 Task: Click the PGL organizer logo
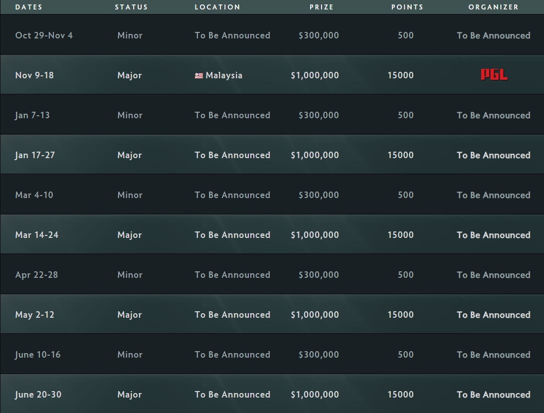(x=494, y=75)
